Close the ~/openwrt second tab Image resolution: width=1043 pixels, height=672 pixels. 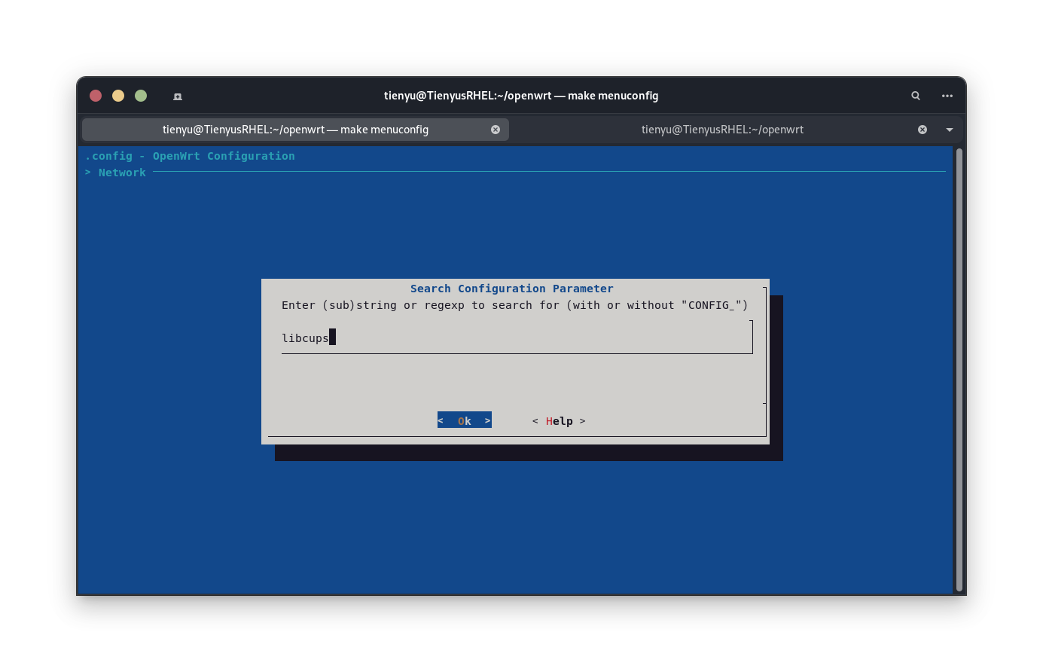click(x=923, y=130)
